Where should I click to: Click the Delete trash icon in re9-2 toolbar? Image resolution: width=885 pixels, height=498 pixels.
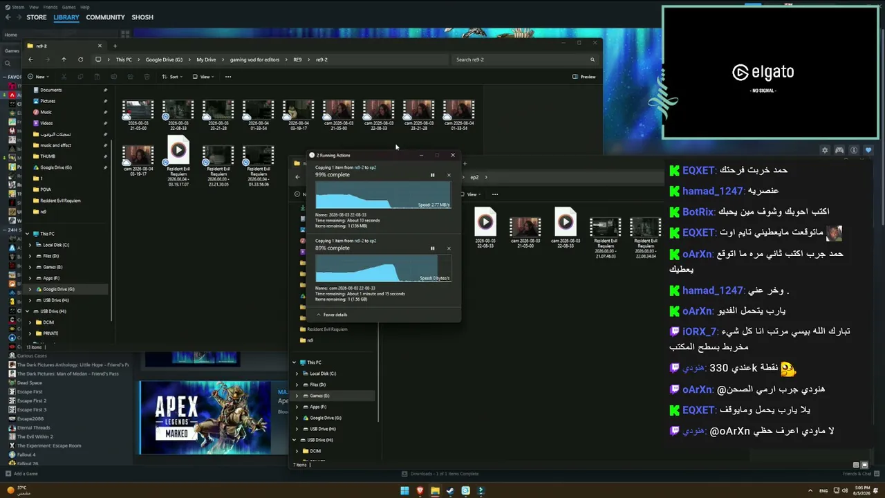point(147,77)
